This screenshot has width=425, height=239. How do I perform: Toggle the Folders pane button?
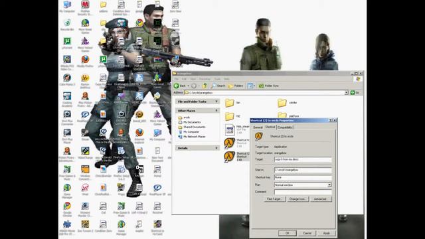pos(236,86)
